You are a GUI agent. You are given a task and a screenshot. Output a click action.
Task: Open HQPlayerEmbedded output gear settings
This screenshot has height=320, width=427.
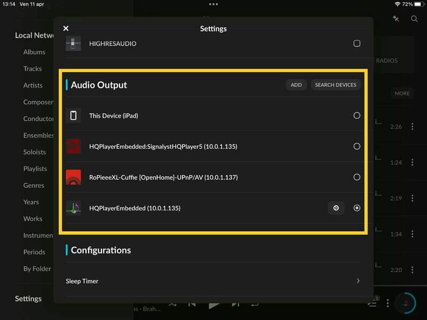[336, 208]
